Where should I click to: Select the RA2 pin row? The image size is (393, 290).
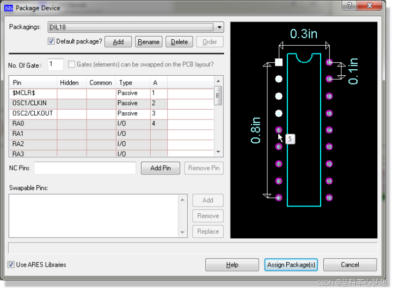[112, 144]
